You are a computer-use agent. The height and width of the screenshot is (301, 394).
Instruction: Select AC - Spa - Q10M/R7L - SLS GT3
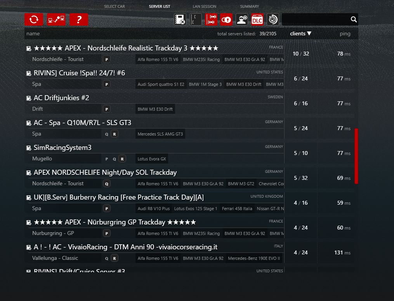82,123
